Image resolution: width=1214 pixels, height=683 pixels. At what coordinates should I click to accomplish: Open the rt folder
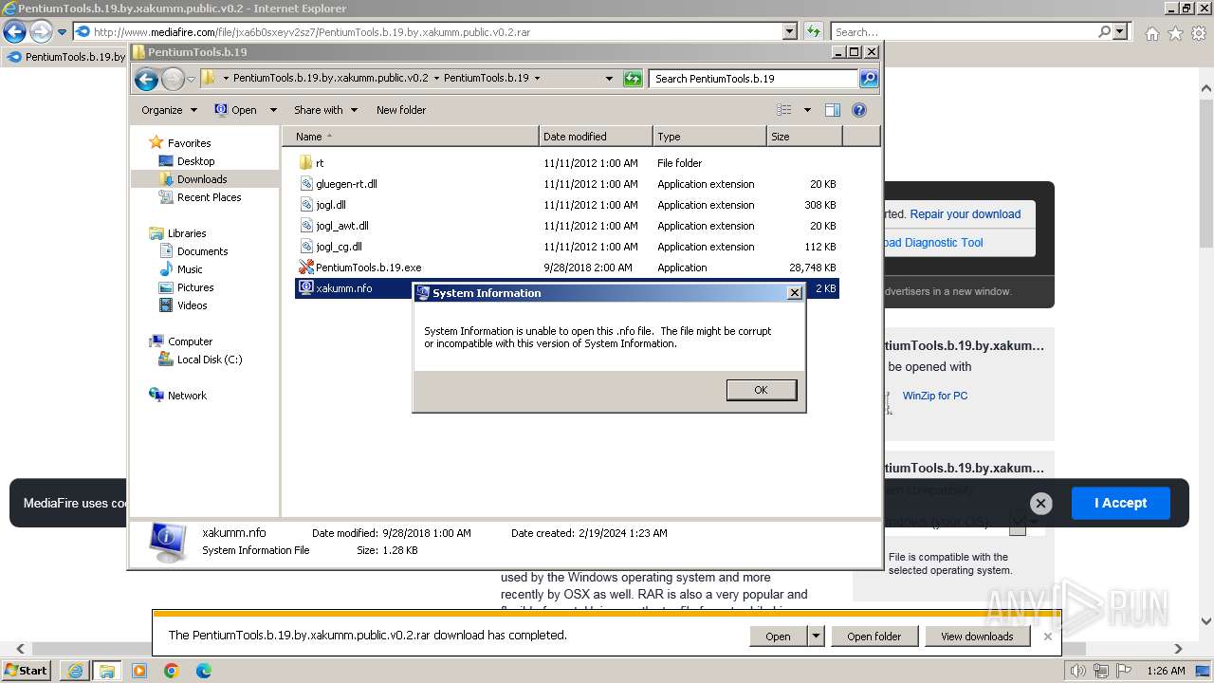coord(320,163)
